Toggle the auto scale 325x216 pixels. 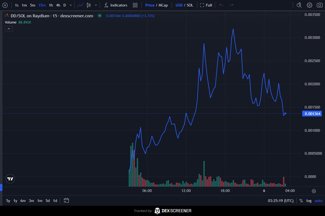pyautogui.click(x=318, y=201)
